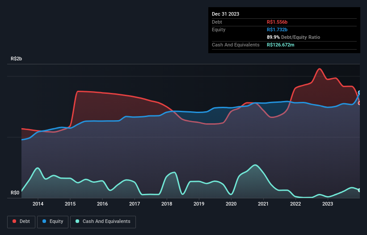Click the 2022 x-axis label
367x235 pixels.
(x=295, y=204)
